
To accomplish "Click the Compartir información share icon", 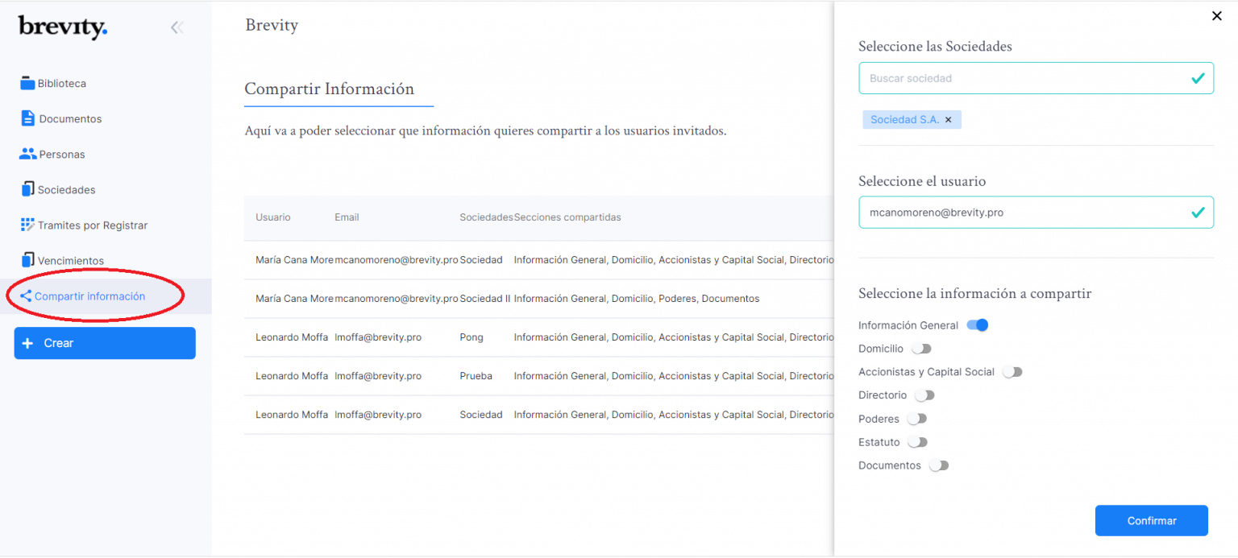I will coord(25,296).
